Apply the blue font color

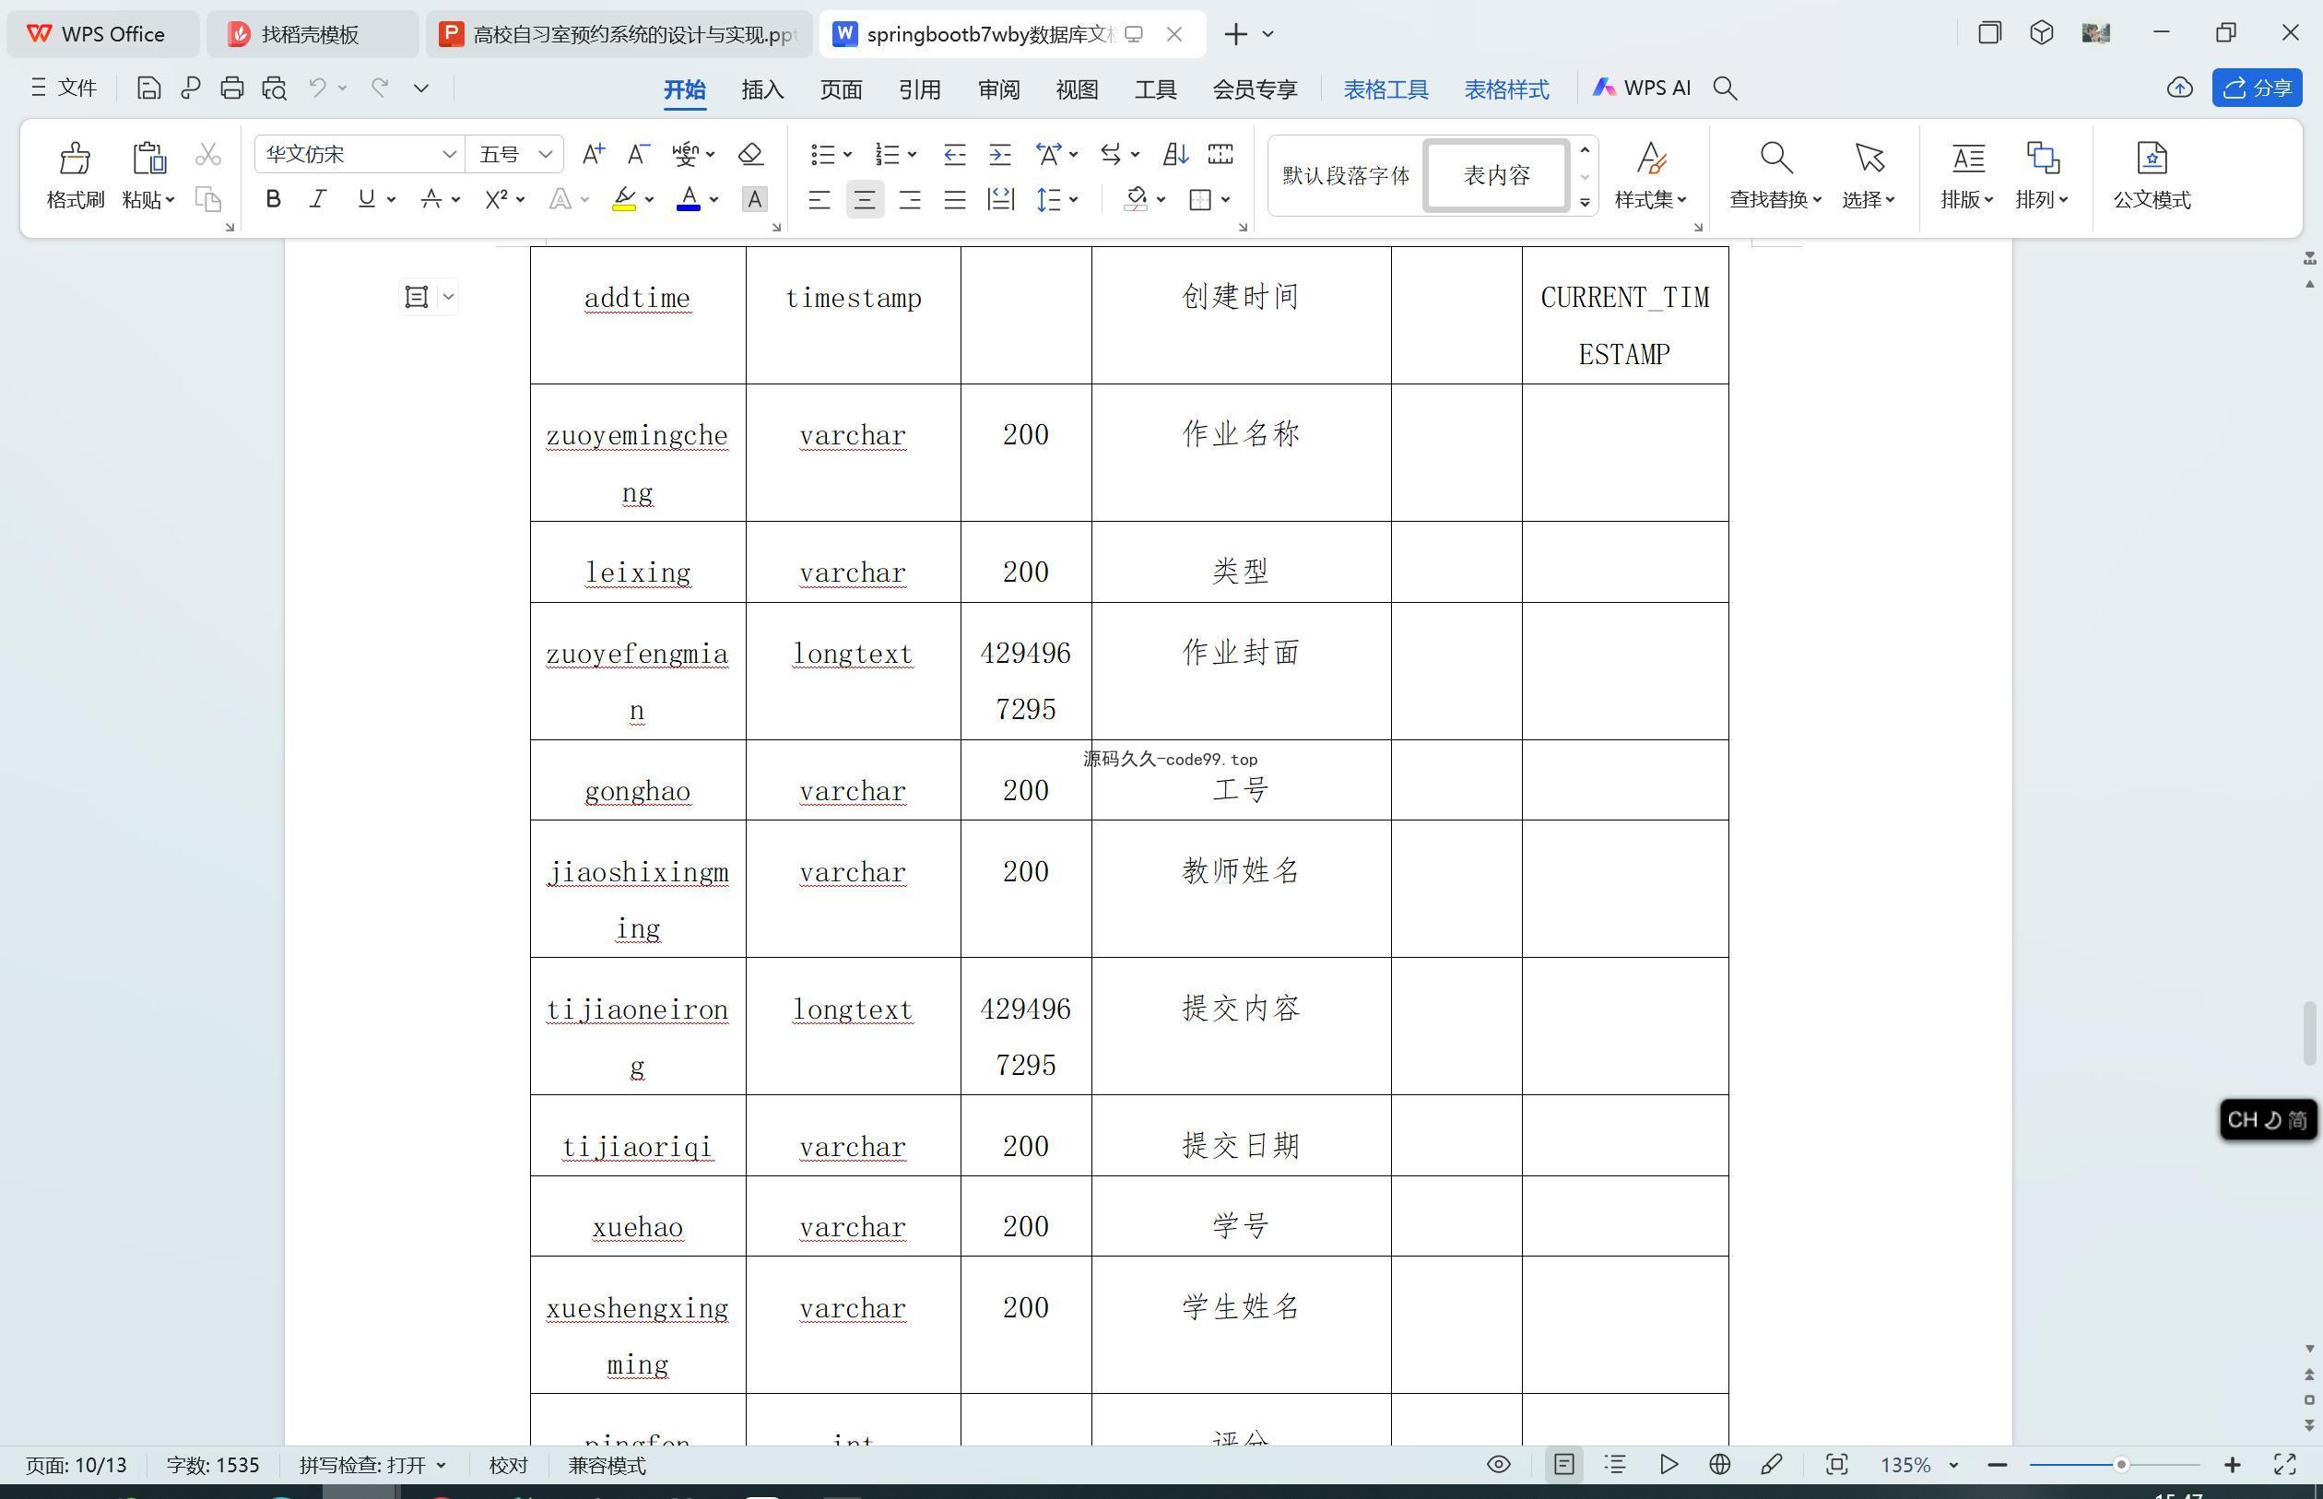[688, 199]
